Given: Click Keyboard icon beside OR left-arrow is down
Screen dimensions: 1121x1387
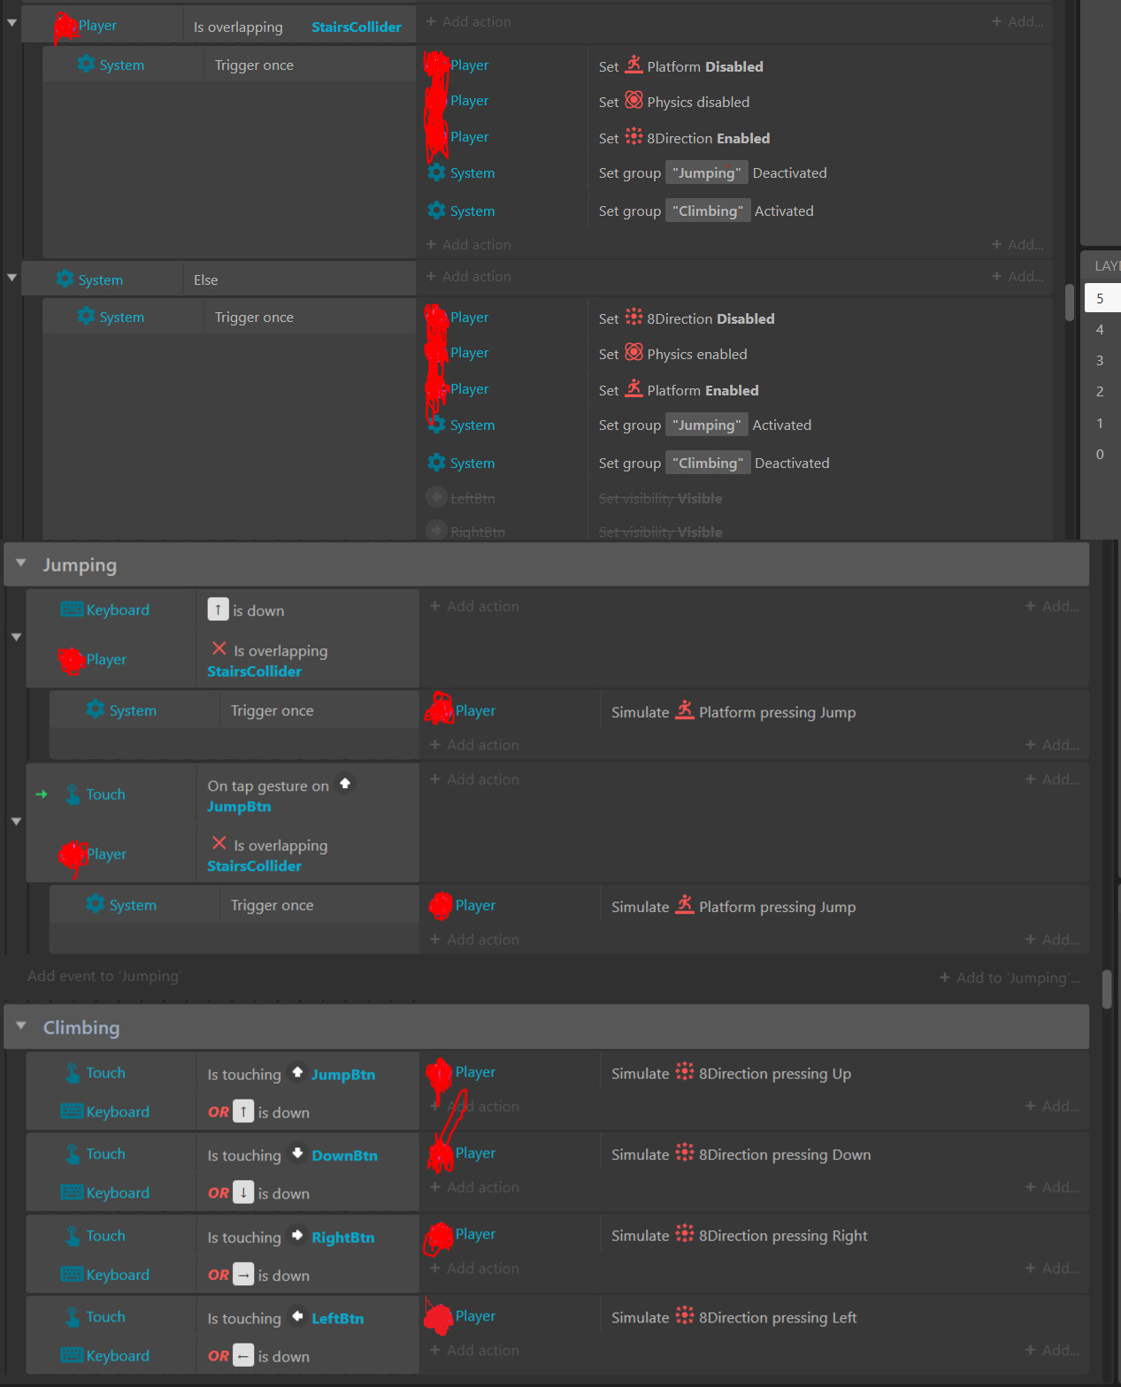Looking at the screenshot, I should (72, 1355).
